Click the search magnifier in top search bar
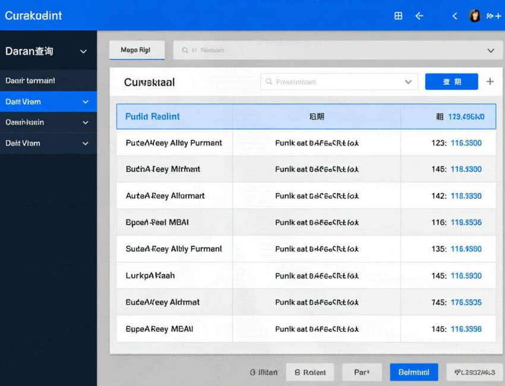This screenshot has height=386, width=505. pyautogui.click(x=185, y=50)
